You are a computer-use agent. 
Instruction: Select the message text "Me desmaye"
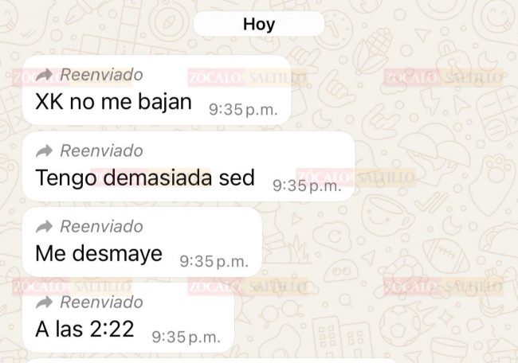pos(99,253)
